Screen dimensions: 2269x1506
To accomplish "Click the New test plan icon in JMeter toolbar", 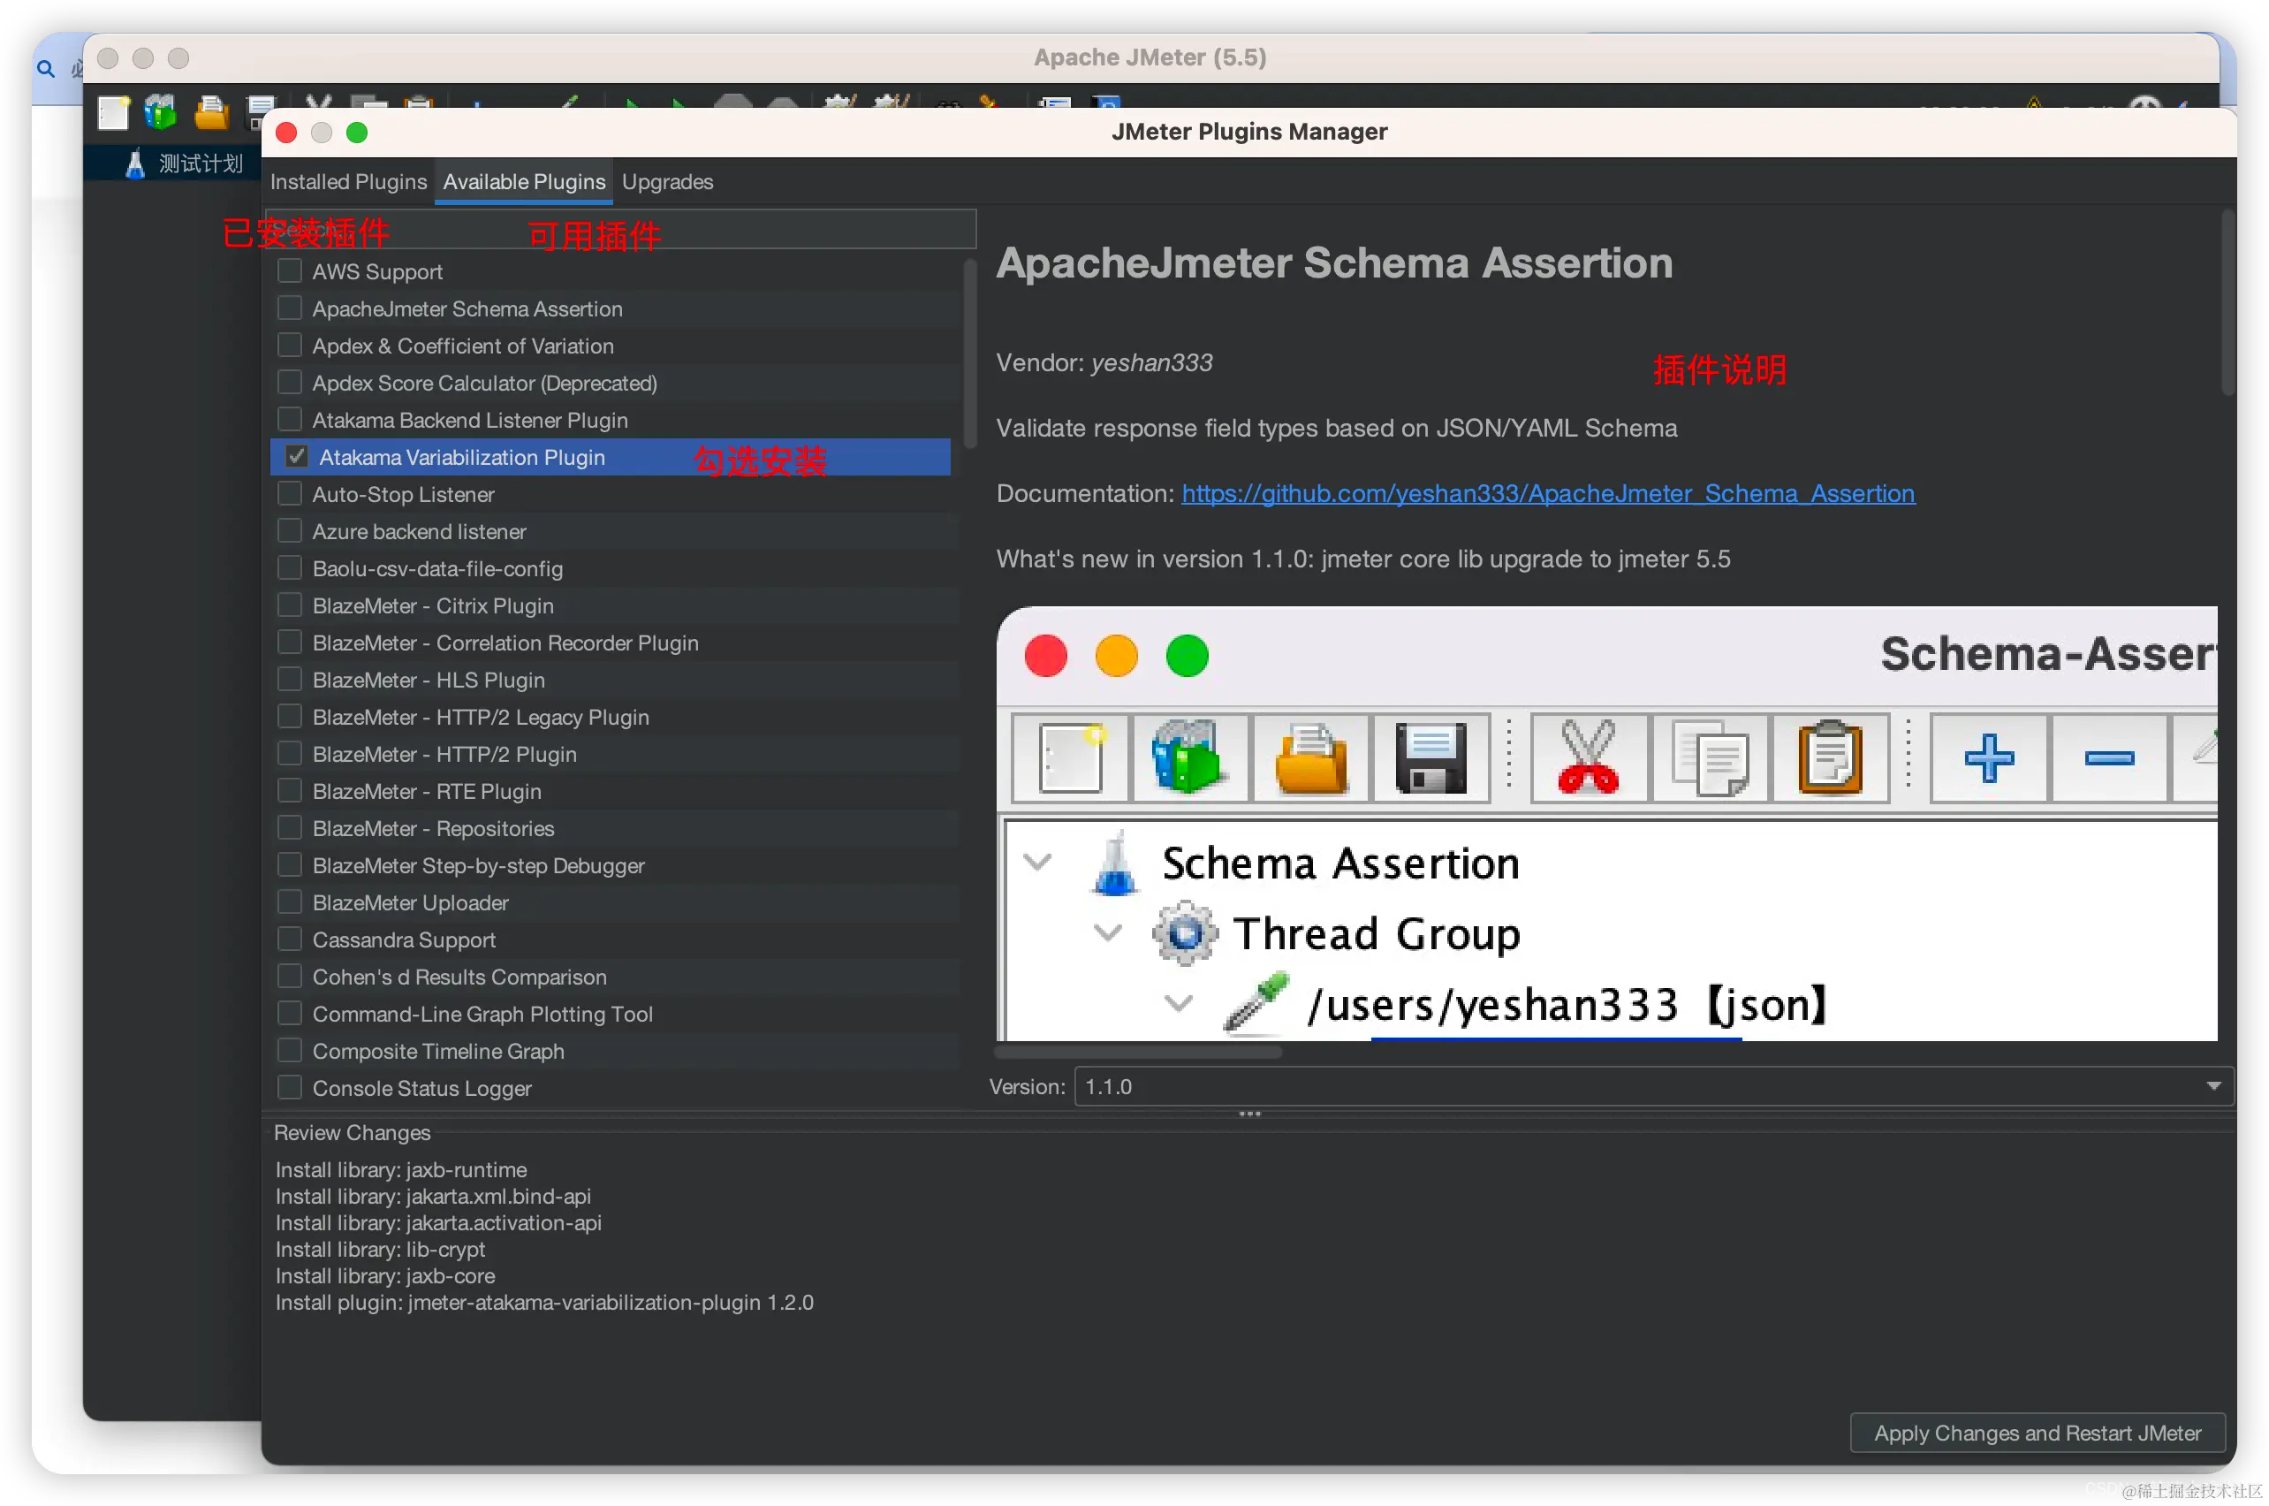I will 112,112.
